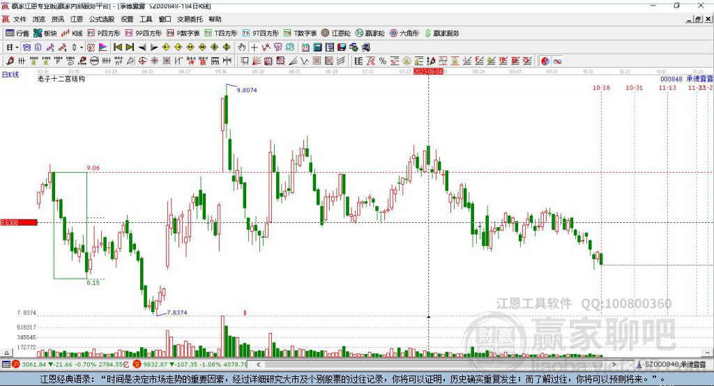This screenshot has height=386, width=714.
Task: Click the colored flag toolbar icon
Action: point(103,47)
